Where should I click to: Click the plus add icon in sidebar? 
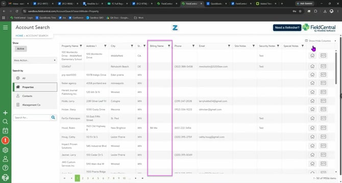[x=5, y=113]
